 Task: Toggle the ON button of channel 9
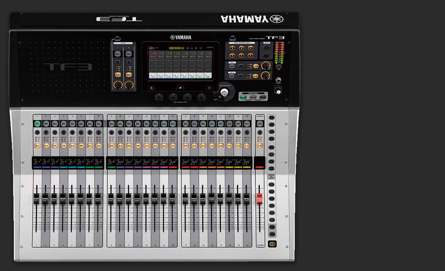pyautogui.click(x=111, y=145)
